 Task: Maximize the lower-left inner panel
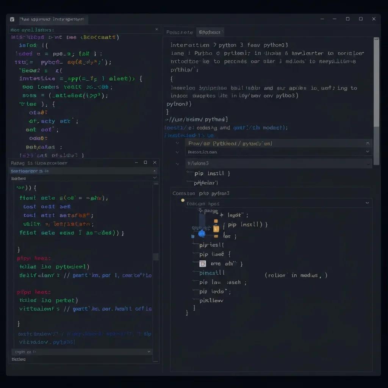tap(145, 163)
